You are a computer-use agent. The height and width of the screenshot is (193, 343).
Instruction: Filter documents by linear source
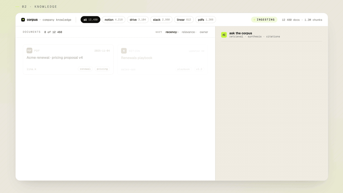tap(184, 20)
